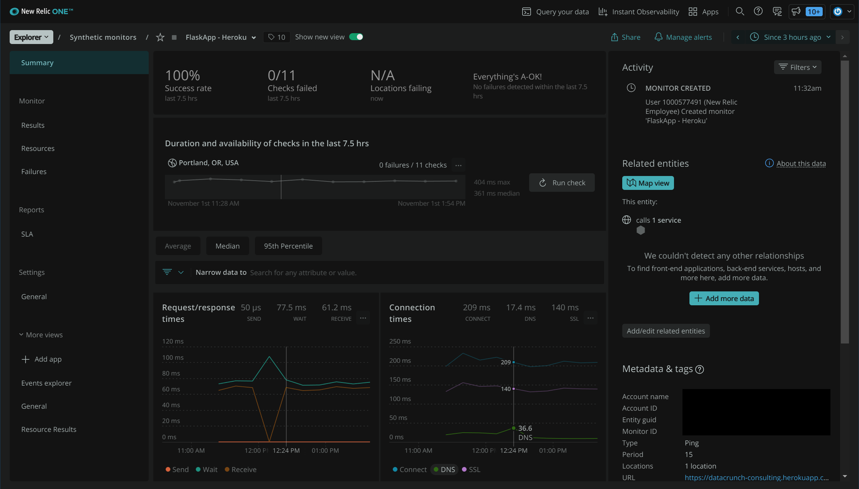The height and width of the screenshot is (489, 859).
Task: Switch to the 95th Percentile tab
Action: click(x=288, y=246)
